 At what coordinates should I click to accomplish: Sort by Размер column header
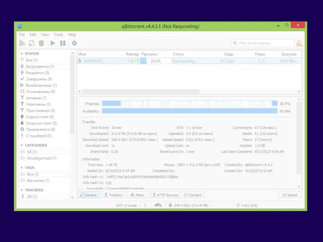point(132,54)
